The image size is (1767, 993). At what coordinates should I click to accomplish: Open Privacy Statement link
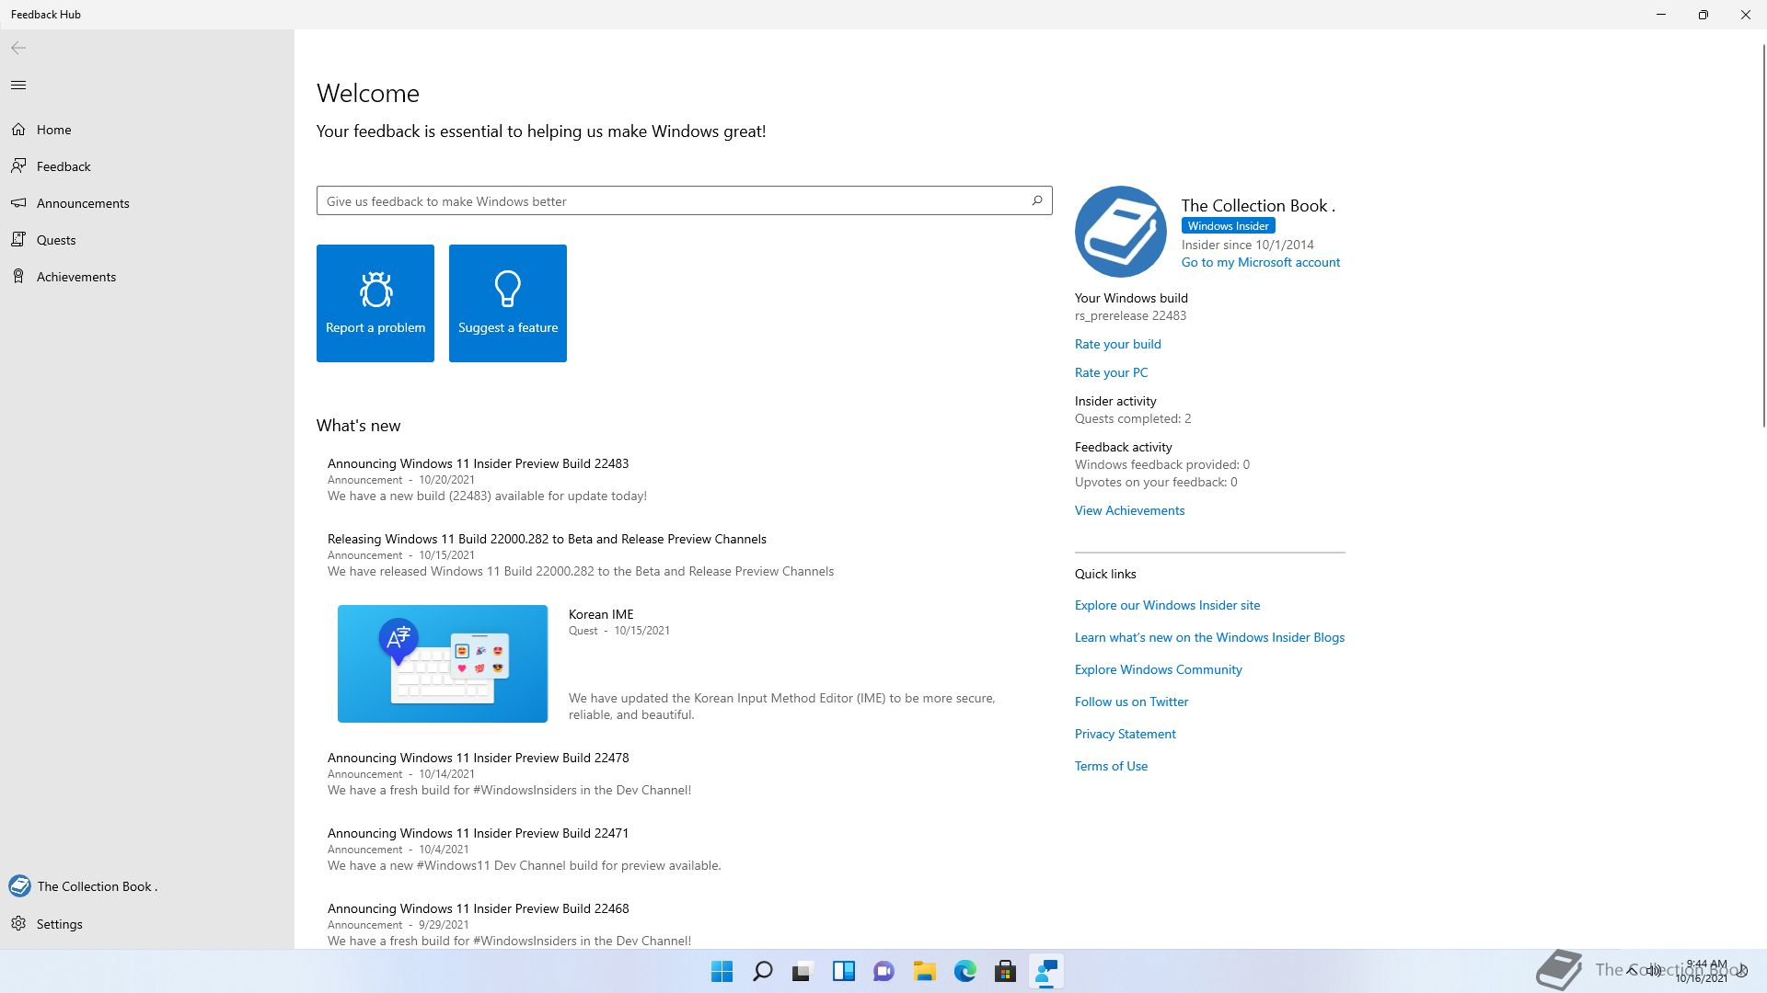(1125, 734)
